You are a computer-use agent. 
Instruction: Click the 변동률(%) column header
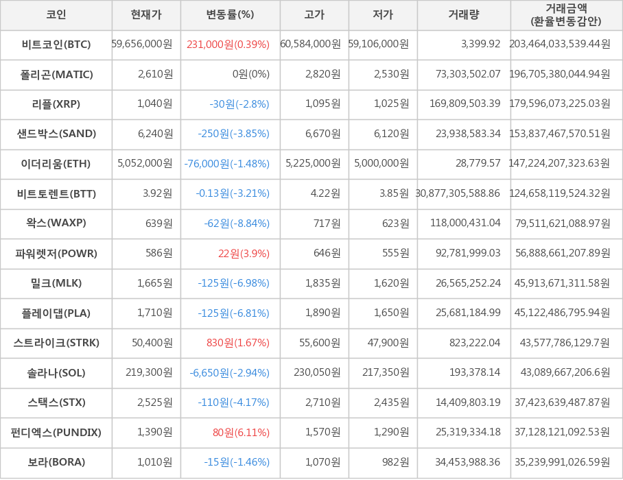[x=230, y=15]
